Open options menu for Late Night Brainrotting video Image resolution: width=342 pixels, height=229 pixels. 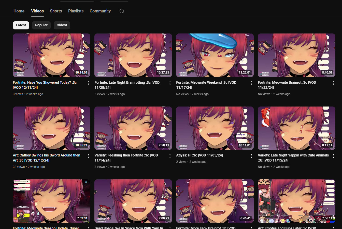coord(170,83)
